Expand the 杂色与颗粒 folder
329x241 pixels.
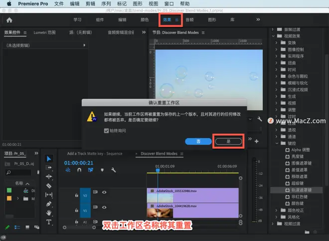(276, 76)
